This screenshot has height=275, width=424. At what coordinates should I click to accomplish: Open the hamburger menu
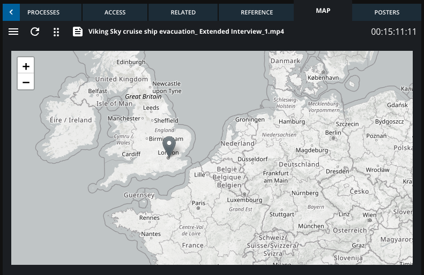pos(13,32)
